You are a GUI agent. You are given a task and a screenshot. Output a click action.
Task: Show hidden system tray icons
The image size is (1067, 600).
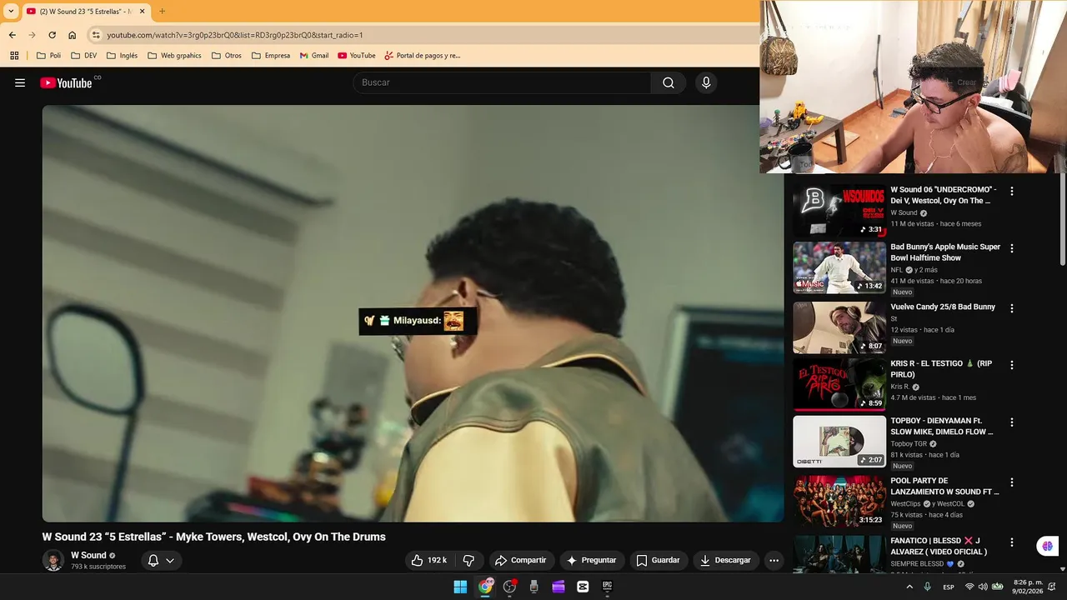coord(909,587)
